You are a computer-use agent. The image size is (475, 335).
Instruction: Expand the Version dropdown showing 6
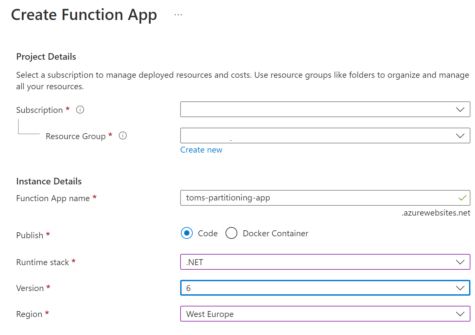click(x=325, y=288)
